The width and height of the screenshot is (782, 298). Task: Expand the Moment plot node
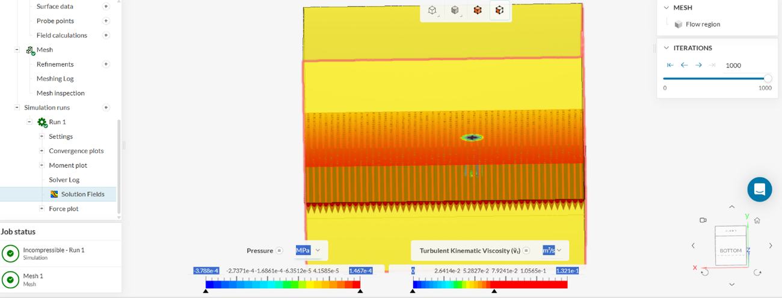[x=42, y=165]
